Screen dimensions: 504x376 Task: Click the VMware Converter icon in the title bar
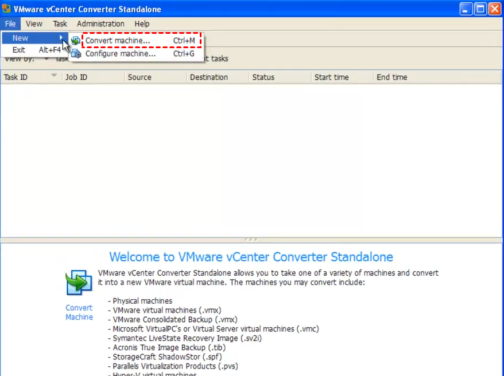tap(6, 8)
